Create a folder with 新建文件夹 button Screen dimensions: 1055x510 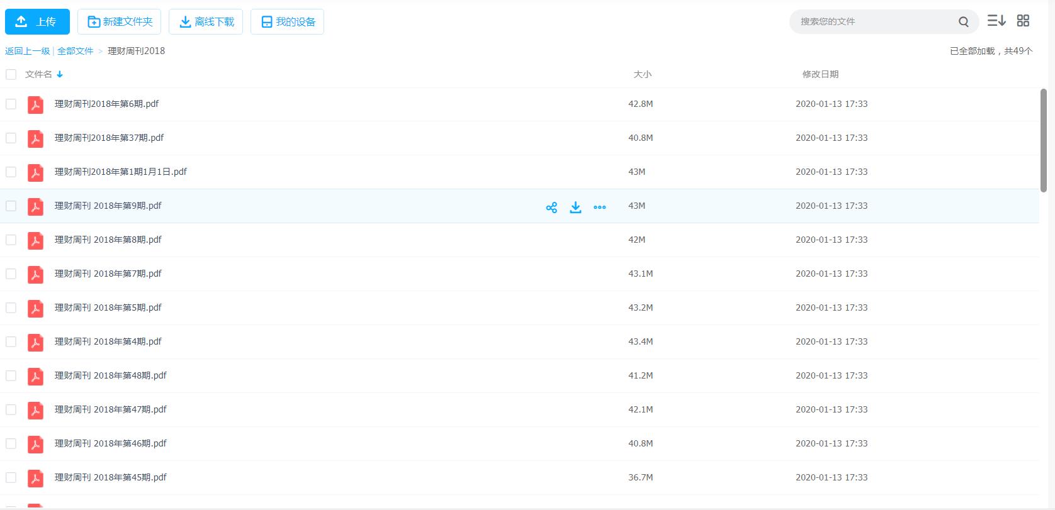120,22
